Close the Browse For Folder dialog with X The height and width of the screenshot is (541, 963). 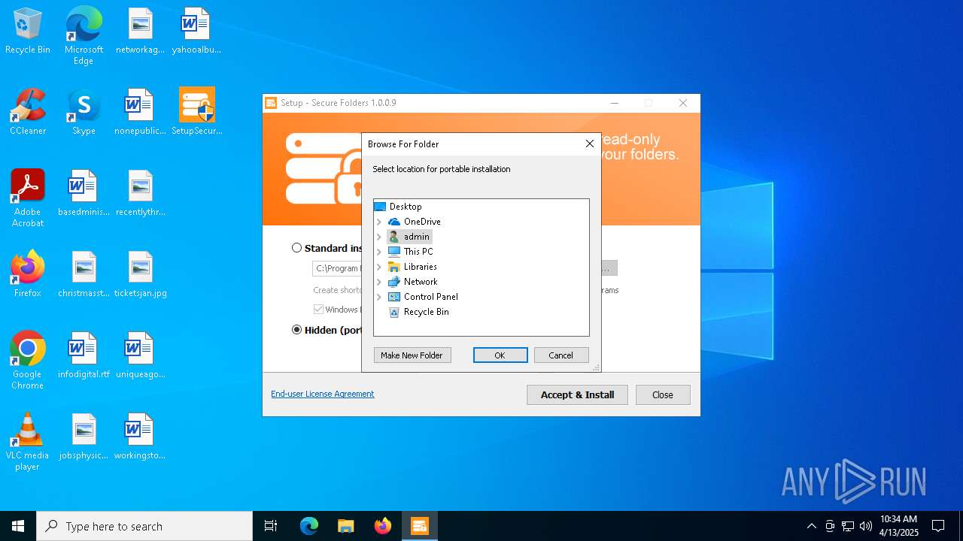[590, 144]
